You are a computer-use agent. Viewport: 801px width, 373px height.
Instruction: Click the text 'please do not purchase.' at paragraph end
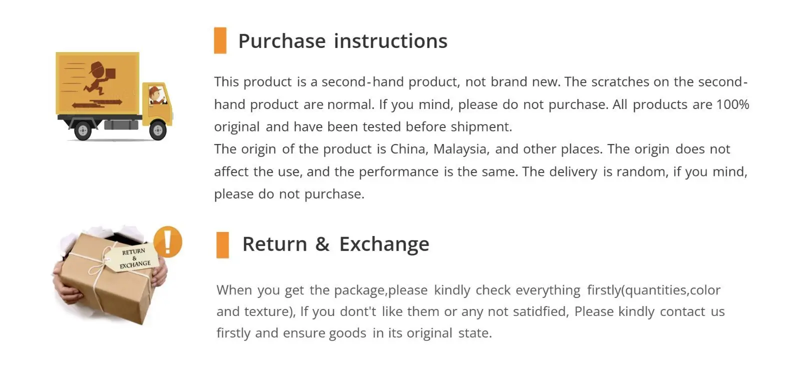289,194
